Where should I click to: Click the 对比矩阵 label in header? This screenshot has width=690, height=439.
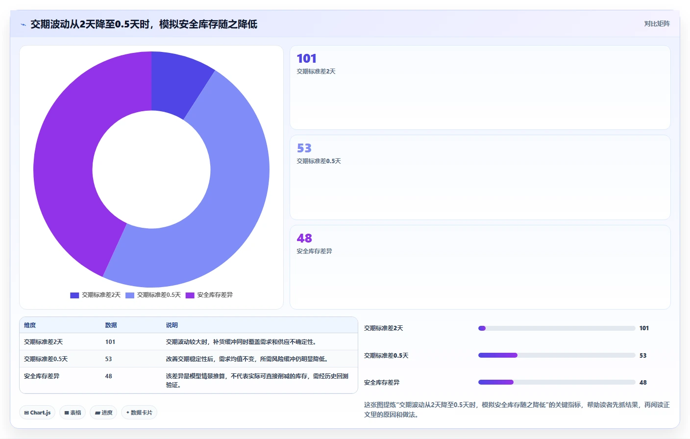click(657, 24)
